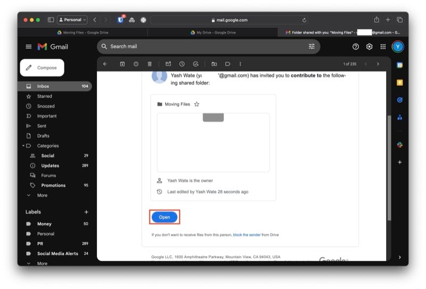This screenshot has height=289, width=426.
Task: Open new Safari tab with plus
Action: point(388,20)
